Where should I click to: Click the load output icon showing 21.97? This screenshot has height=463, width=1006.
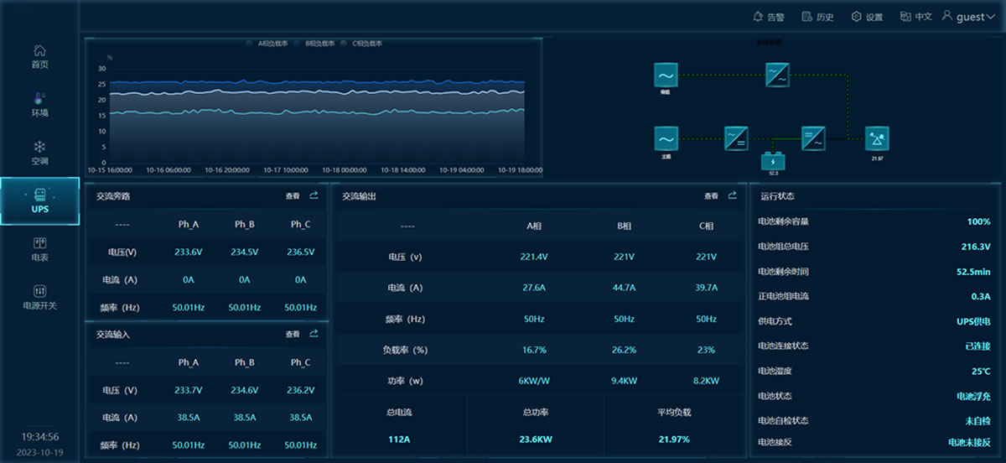coord(877,138)
